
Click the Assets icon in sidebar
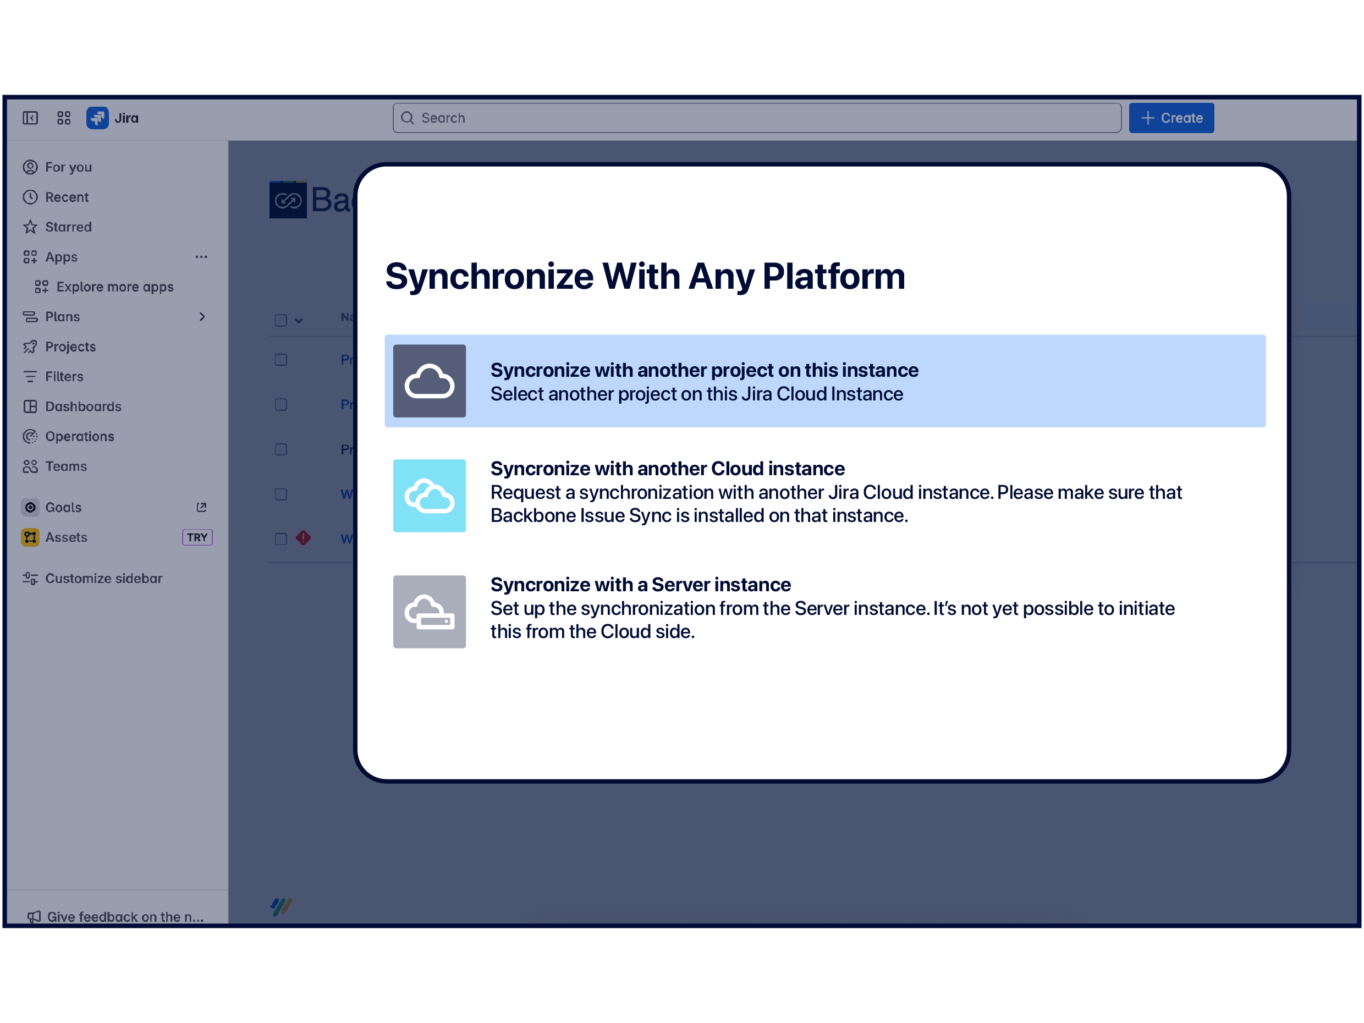click(30, 537)
